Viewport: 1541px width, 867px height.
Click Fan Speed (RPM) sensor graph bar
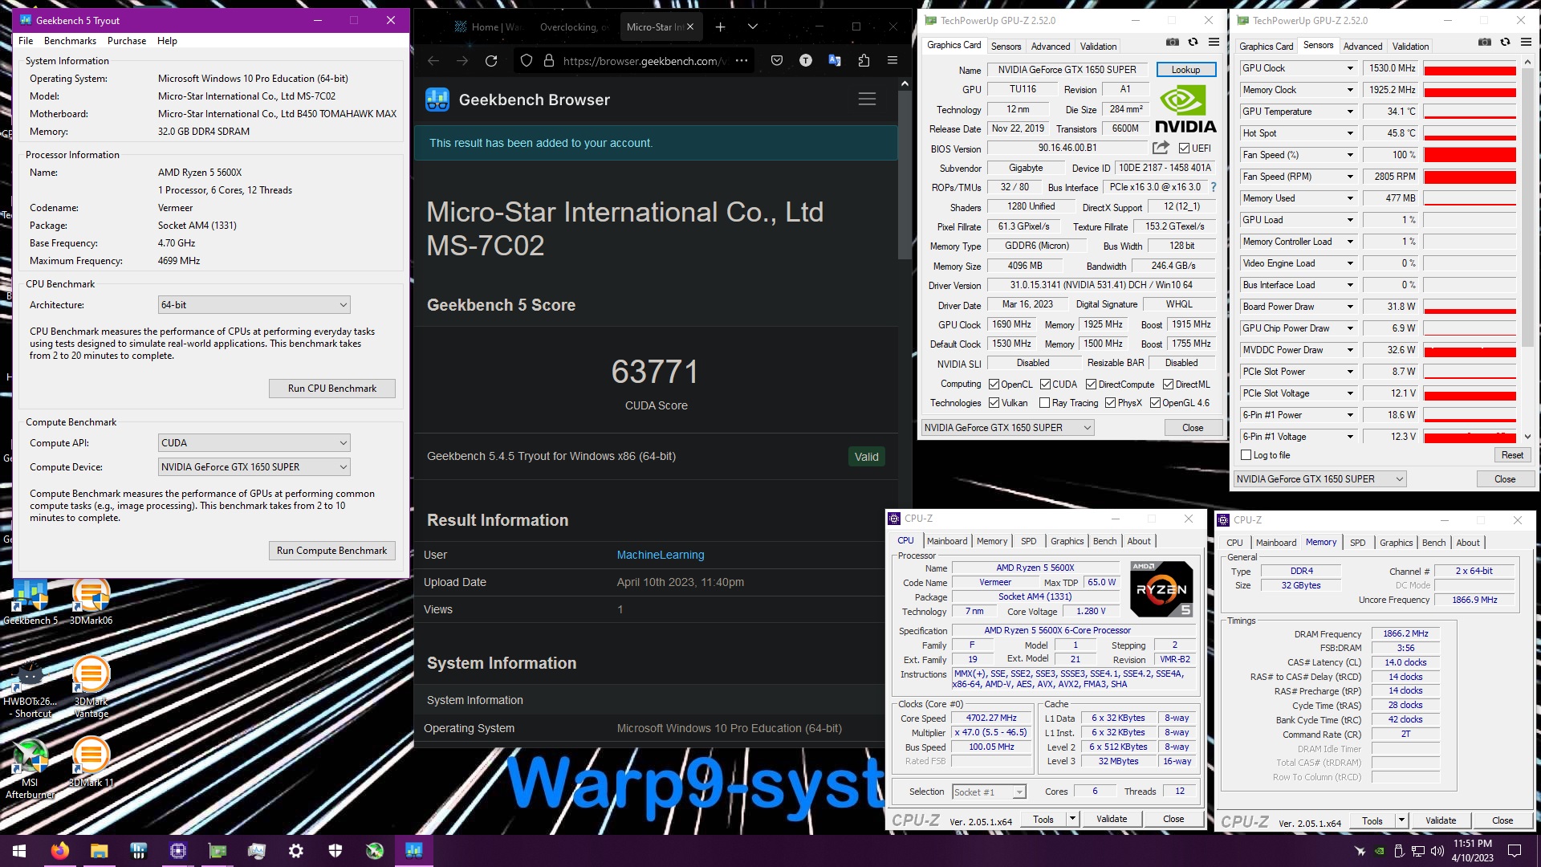pos(1470,177)
